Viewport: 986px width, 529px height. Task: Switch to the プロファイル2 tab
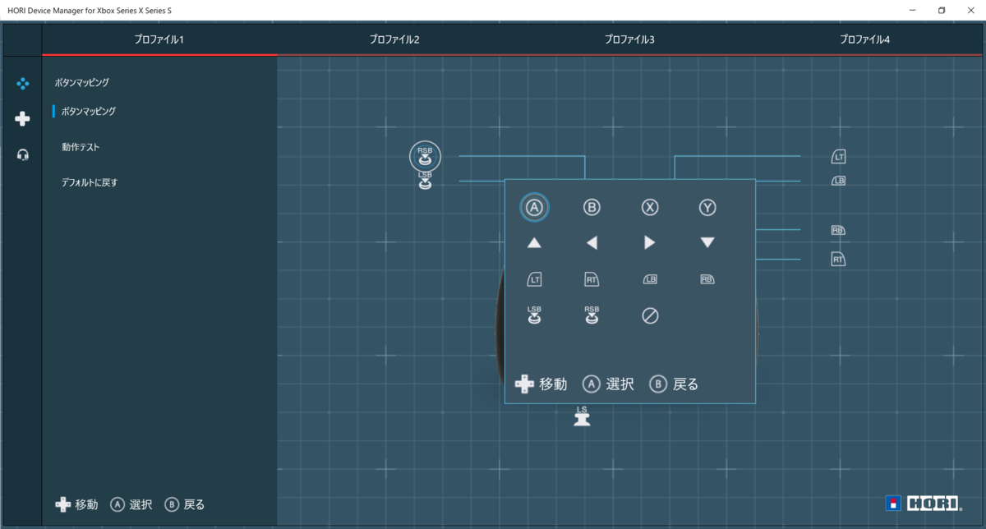coord(394,39)
